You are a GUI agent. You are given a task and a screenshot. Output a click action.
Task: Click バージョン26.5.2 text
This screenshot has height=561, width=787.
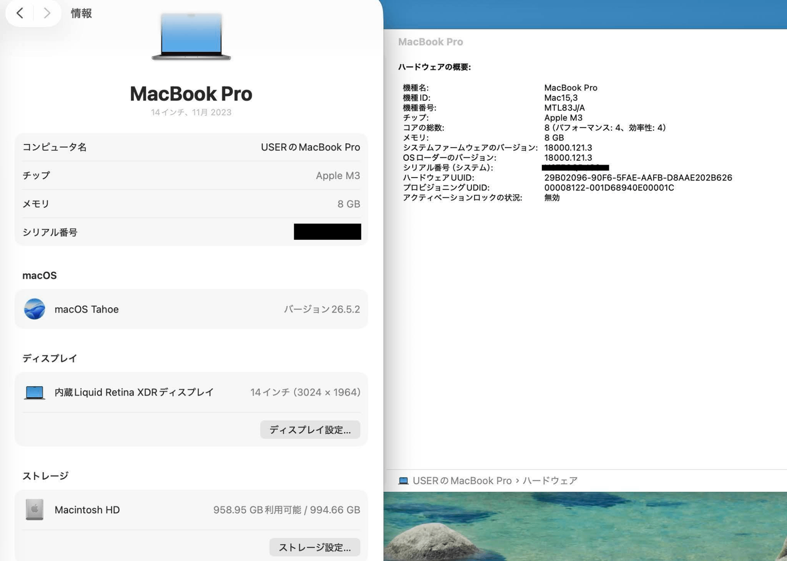pyautogui.click(x=322, y=309)
